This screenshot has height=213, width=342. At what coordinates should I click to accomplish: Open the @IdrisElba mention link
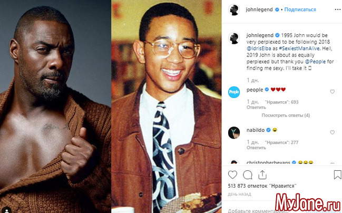pos(260,46)
